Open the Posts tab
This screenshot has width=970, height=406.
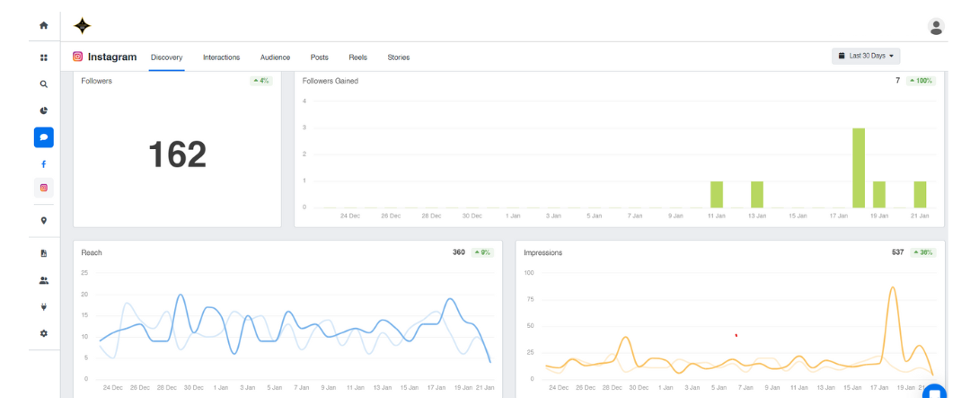point(319,57)
